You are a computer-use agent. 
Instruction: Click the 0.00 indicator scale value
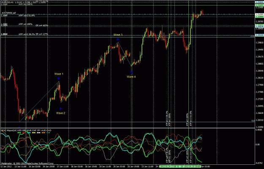(258, 145)
